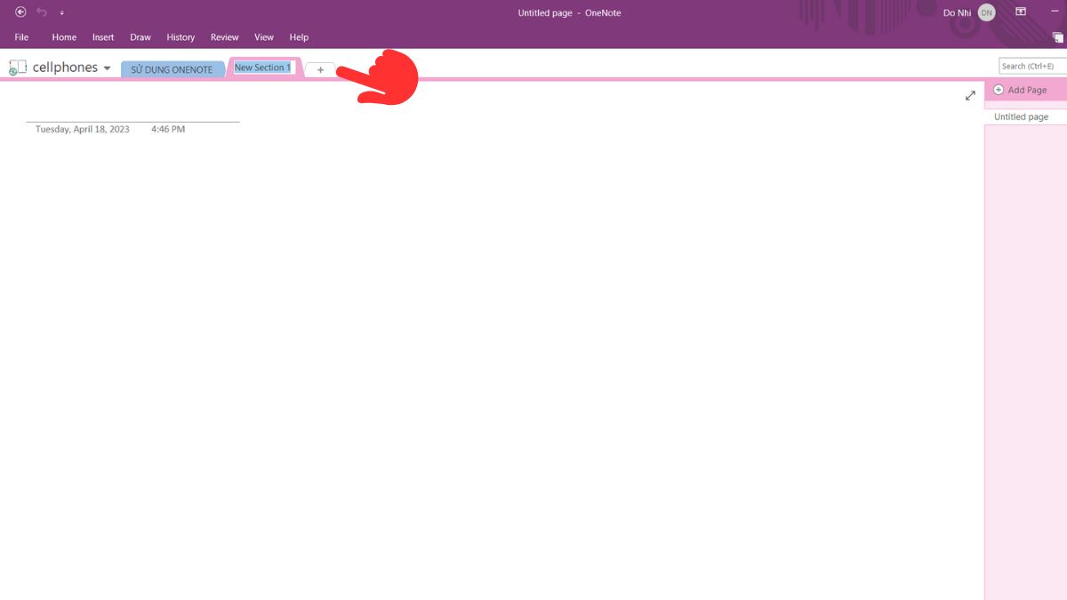Click the cellphones notebook name
1067x600 pixels.
65,68
